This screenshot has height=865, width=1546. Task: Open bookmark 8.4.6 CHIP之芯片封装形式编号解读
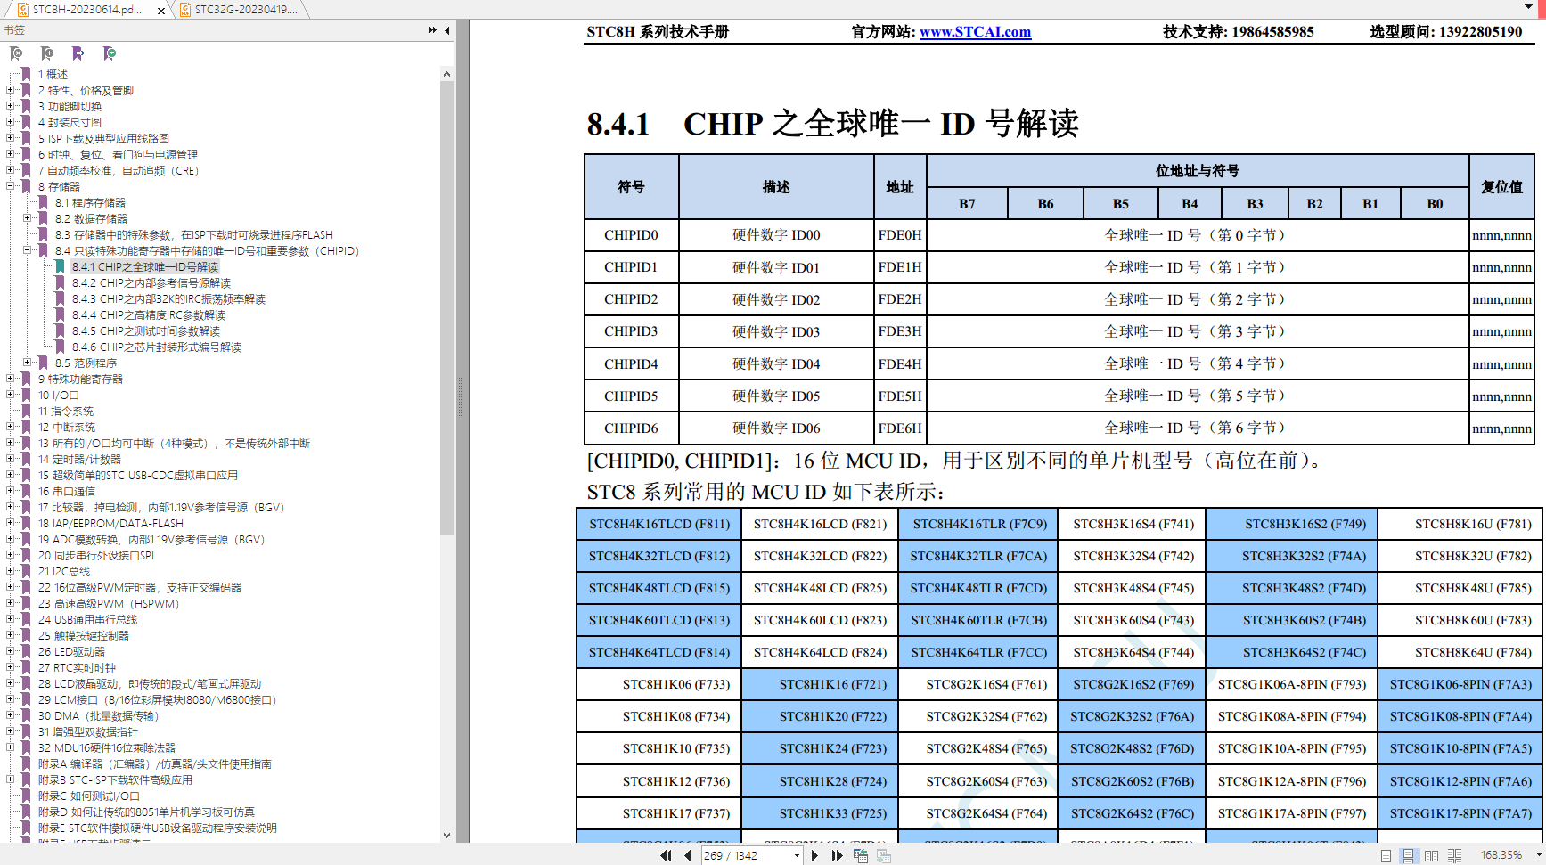[x=157, y=347]
